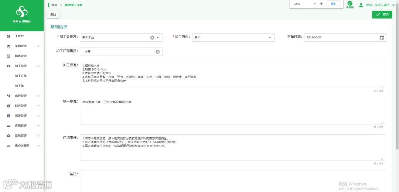399x192 pixels.
Task: Click the 93 / 100 character counter
Action: [378, 91]
